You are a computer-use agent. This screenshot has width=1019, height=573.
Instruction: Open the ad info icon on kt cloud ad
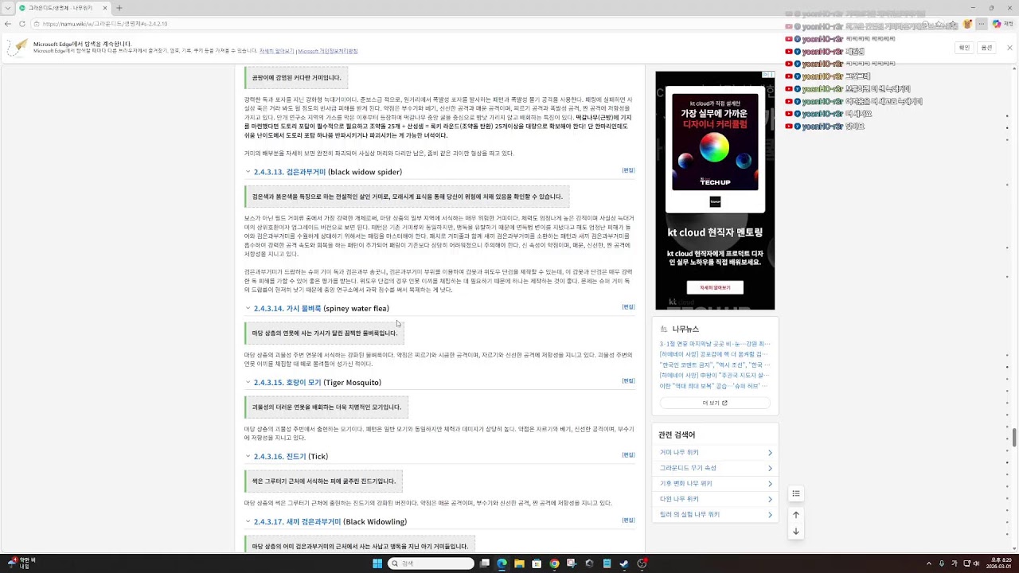coord(766,75)
